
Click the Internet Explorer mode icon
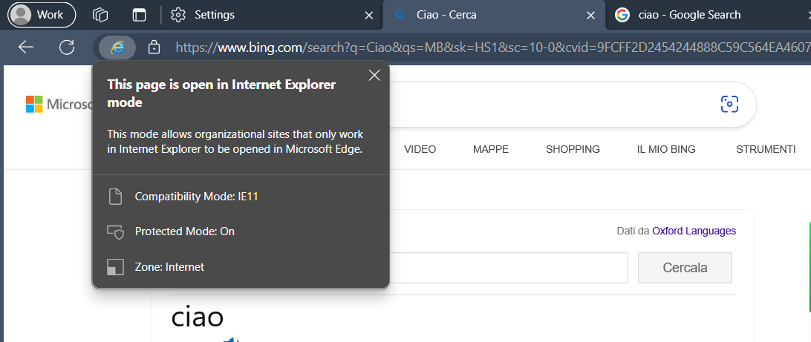pyautogui.click(x=117, y=47)
